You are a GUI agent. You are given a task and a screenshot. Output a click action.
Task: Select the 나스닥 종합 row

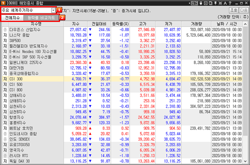tap(122, 35)
